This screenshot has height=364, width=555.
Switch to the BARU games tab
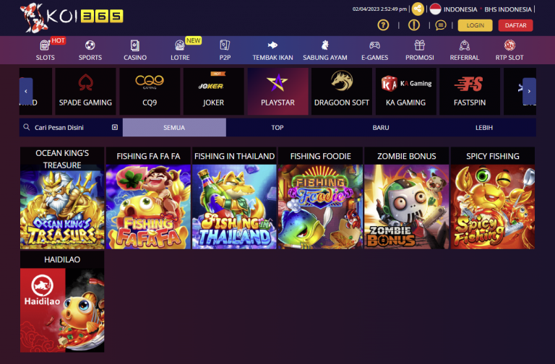381,127
